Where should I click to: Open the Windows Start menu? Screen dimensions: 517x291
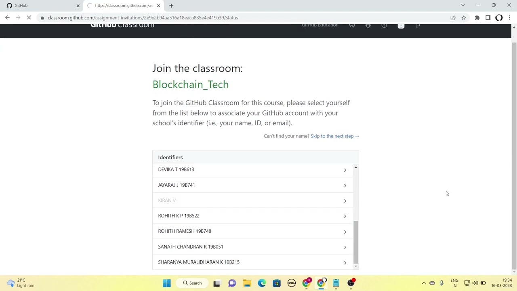click(167, 283)
